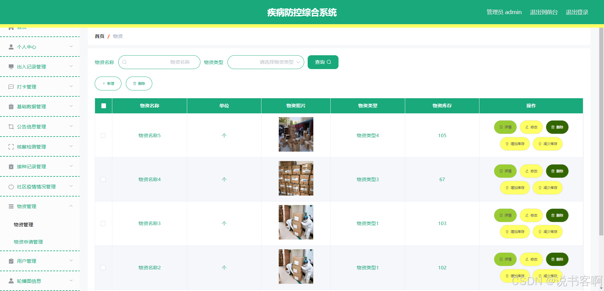Click dark 删除 button for 物资名称4
Image resolution: width=604 pixels, height=291 pixels.
pos(557,171)
